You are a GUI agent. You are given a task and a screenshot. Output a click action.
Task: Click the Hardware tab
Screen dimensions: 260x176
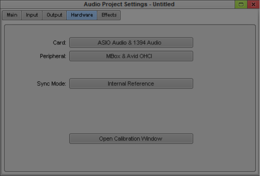coord(82,15)
